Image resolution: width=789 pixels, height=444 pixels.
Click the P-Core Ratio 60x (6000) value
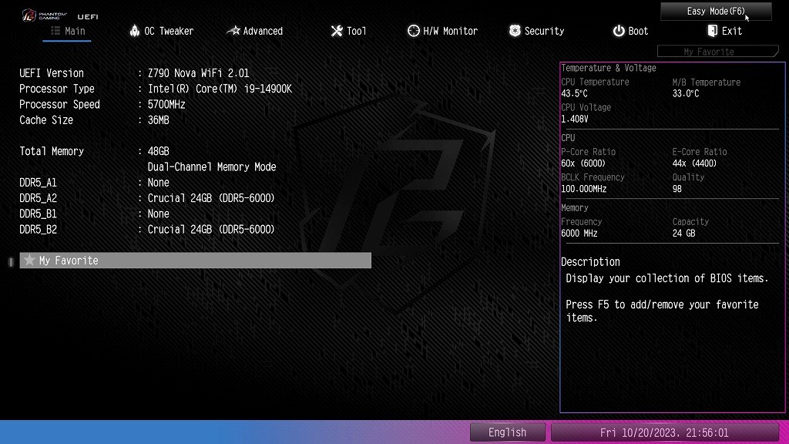click(x=583, y=163)
